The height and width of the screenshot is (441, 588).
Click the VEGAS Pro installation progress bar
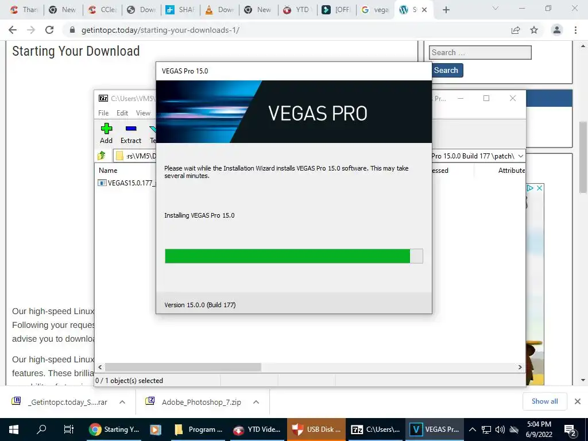pyautogui.click(x=293, y=256)
